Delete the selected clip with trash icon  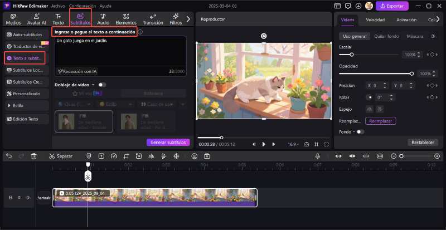point(34,156)
